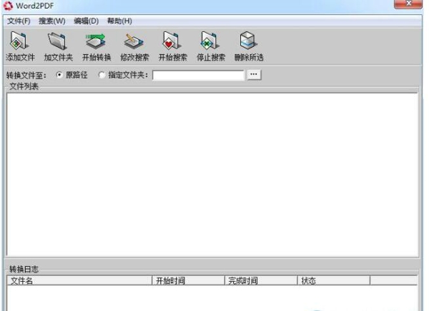Choose the 指定文件夹 (specified folder) radio option
The height and width of the screenshot is (311, 429).
[102, 75]
